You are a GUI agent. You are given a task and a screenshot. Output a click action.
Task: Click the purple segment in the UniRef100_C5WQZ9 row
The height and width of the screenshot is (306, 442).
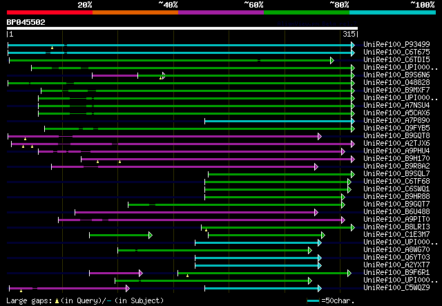(68, 289)
